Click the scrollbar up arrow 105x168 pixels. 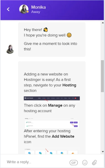coord(103,23)
